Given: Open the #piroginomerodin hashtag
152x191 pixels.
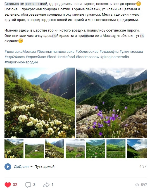Looking at the screenshot, I should (115, 57).
